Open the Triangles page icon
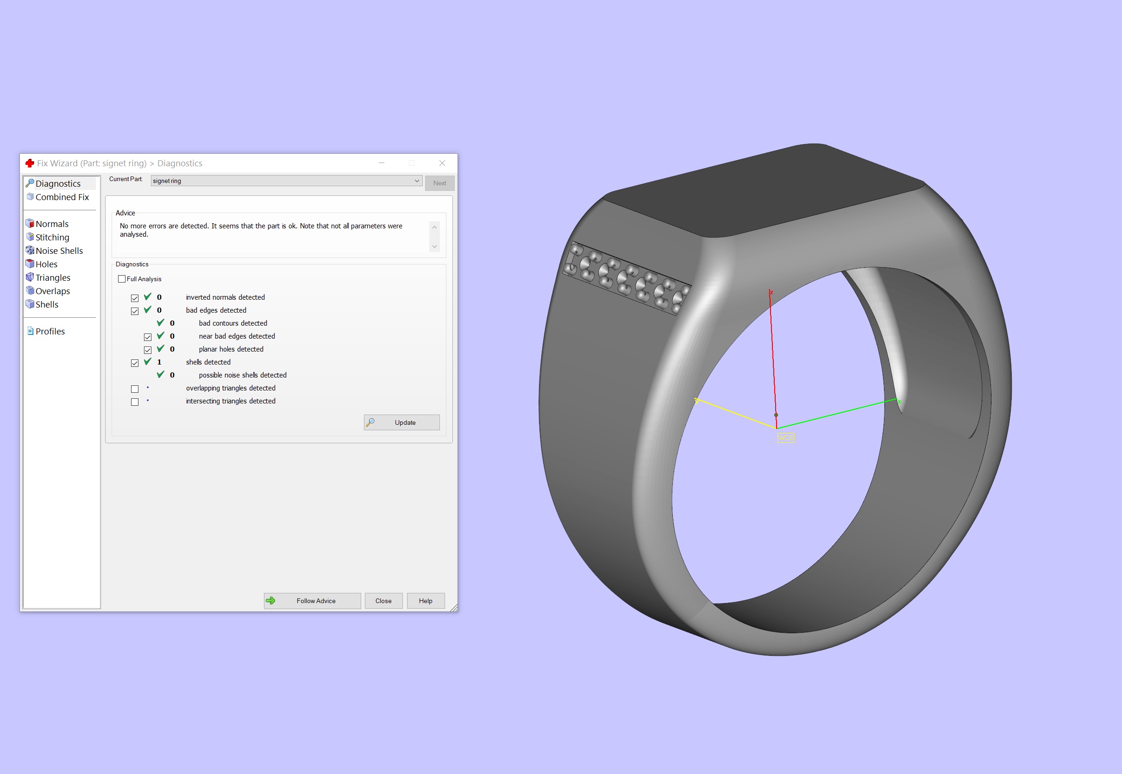 coord(30,277)
